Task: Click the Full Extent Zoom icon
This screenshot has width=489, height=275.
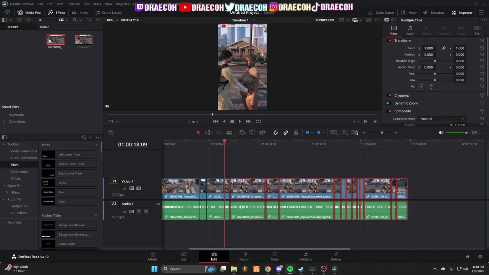Action: pyautogui.click(x=334, y=133)
